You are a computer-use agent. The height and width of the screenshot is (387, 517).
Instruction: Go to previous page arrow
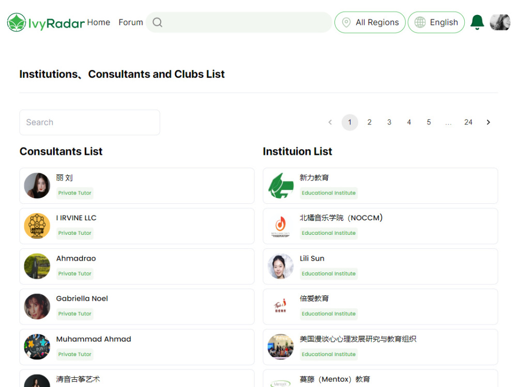pos(330,122)
